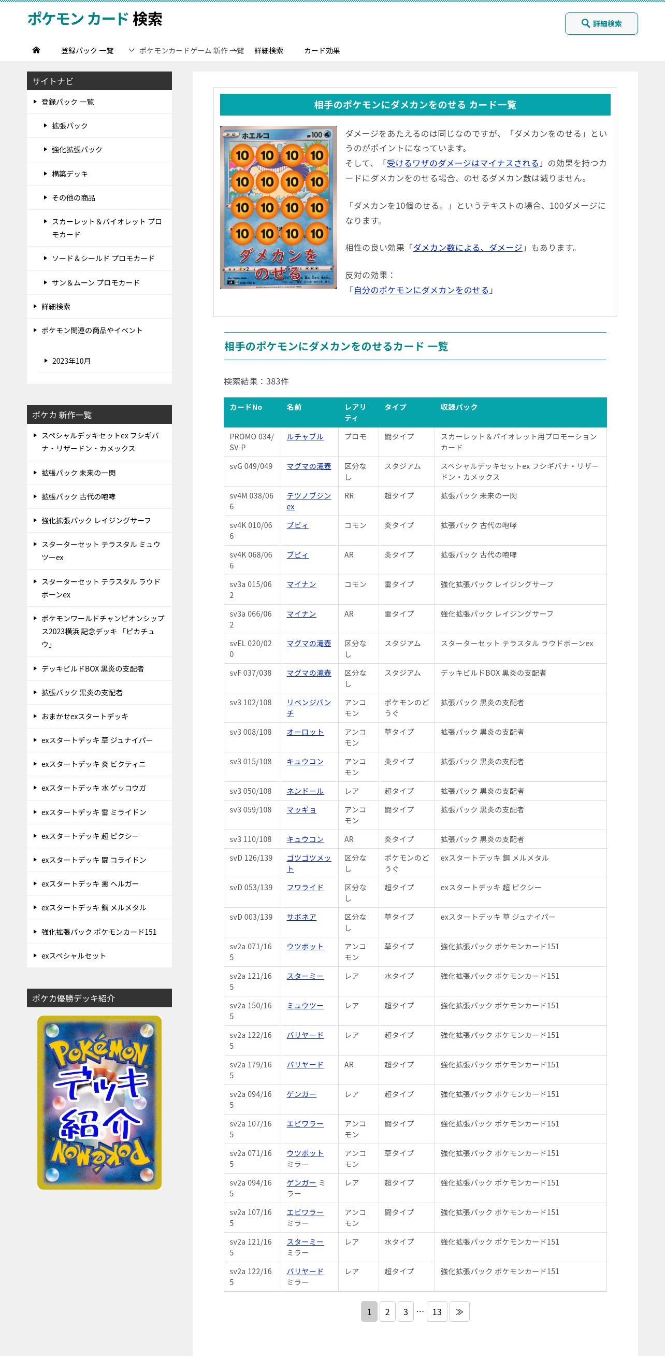Go to results page 3
The height and width of the screenshot is (1356, 665).
point(406,1311)
